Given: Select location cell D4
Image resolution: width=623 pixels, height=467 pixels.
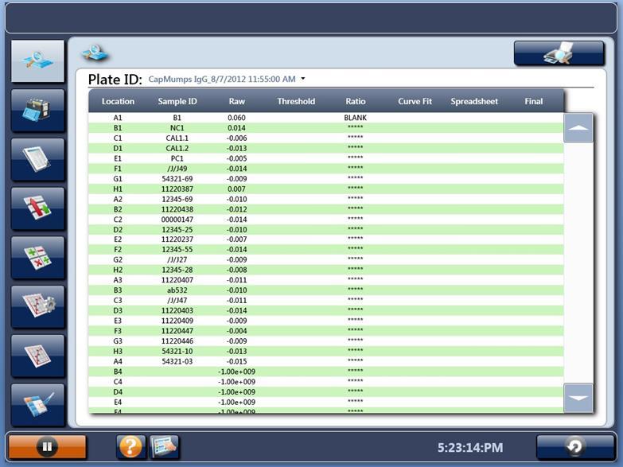Looking at the screenshot, I should pos(118,392).
